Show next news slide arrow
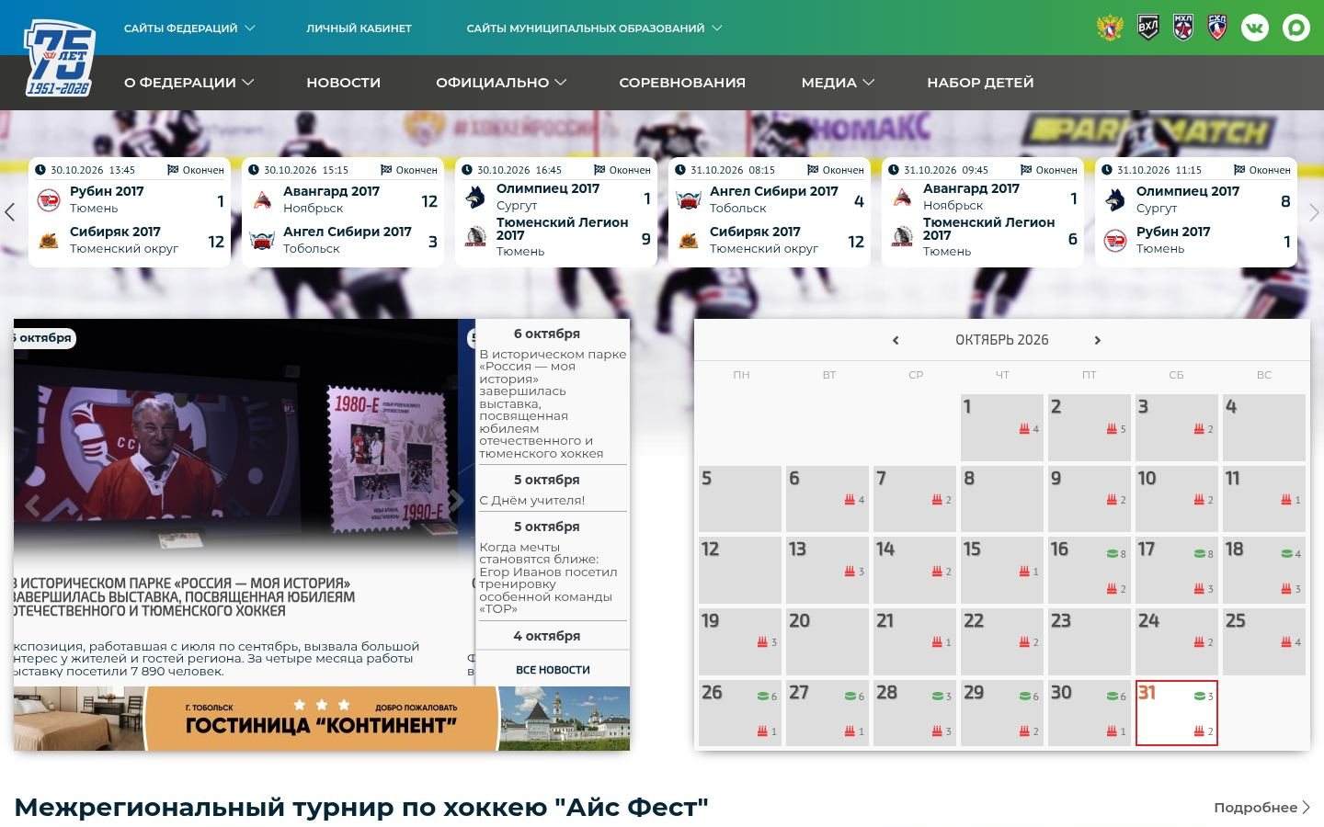This screenshot has height=827, width=1324. [456, 502]
